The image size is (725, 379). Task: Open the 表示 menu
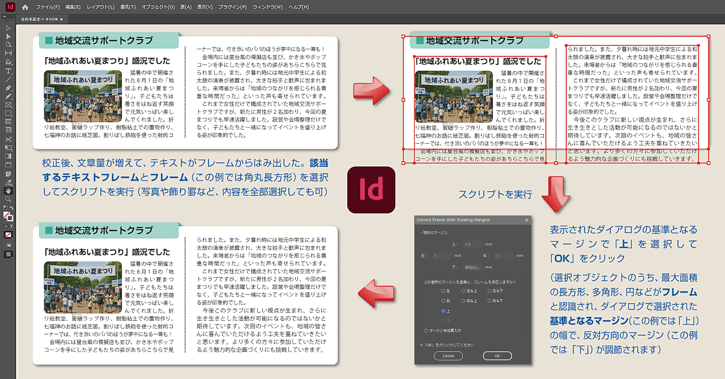pos(204,7)
